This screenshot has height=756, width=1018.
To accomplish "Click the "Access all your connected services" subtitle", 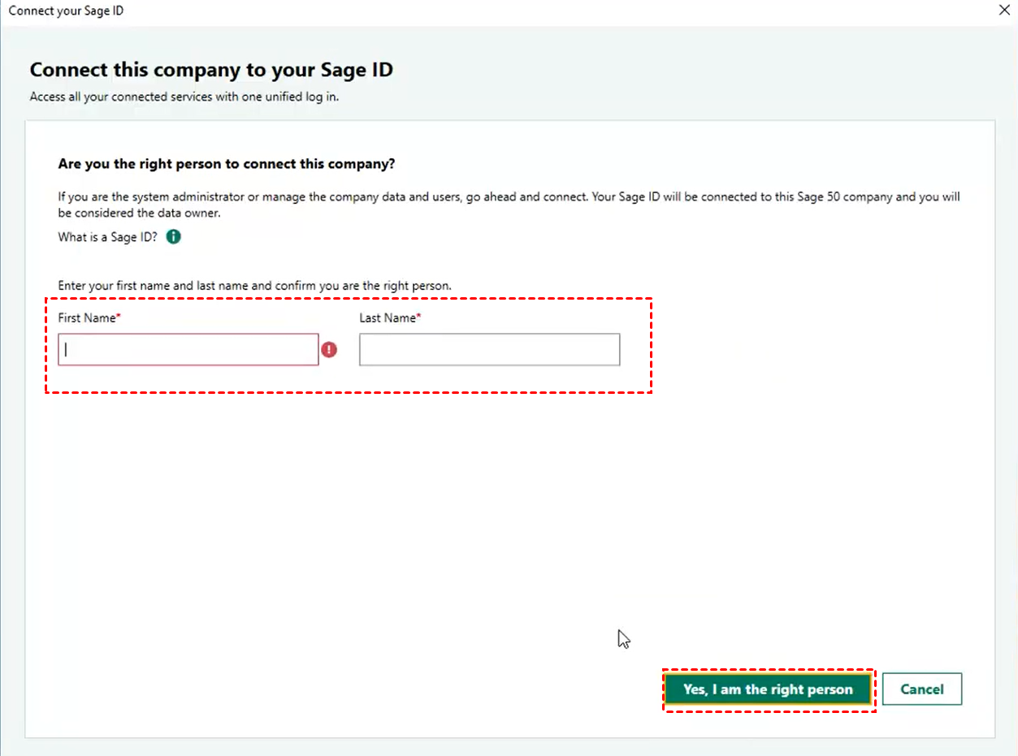I will pyautogui.click(x=184, y=97).
